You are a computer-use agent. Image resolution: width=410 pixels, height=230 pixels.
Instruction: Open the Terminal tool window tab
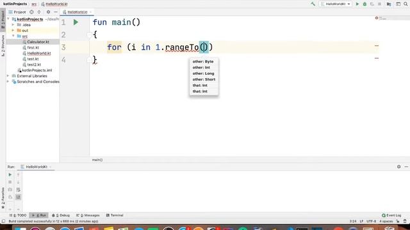pos(115,215)
